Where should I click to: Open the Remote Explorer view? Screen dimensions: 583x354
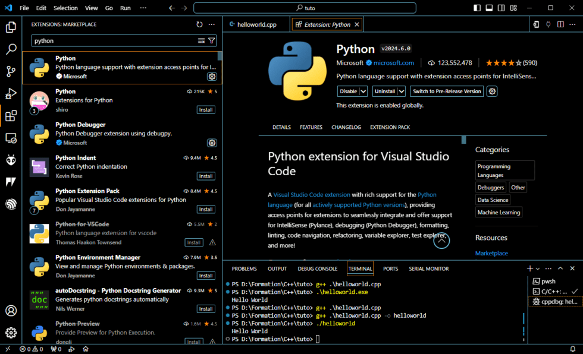(11, 138)
